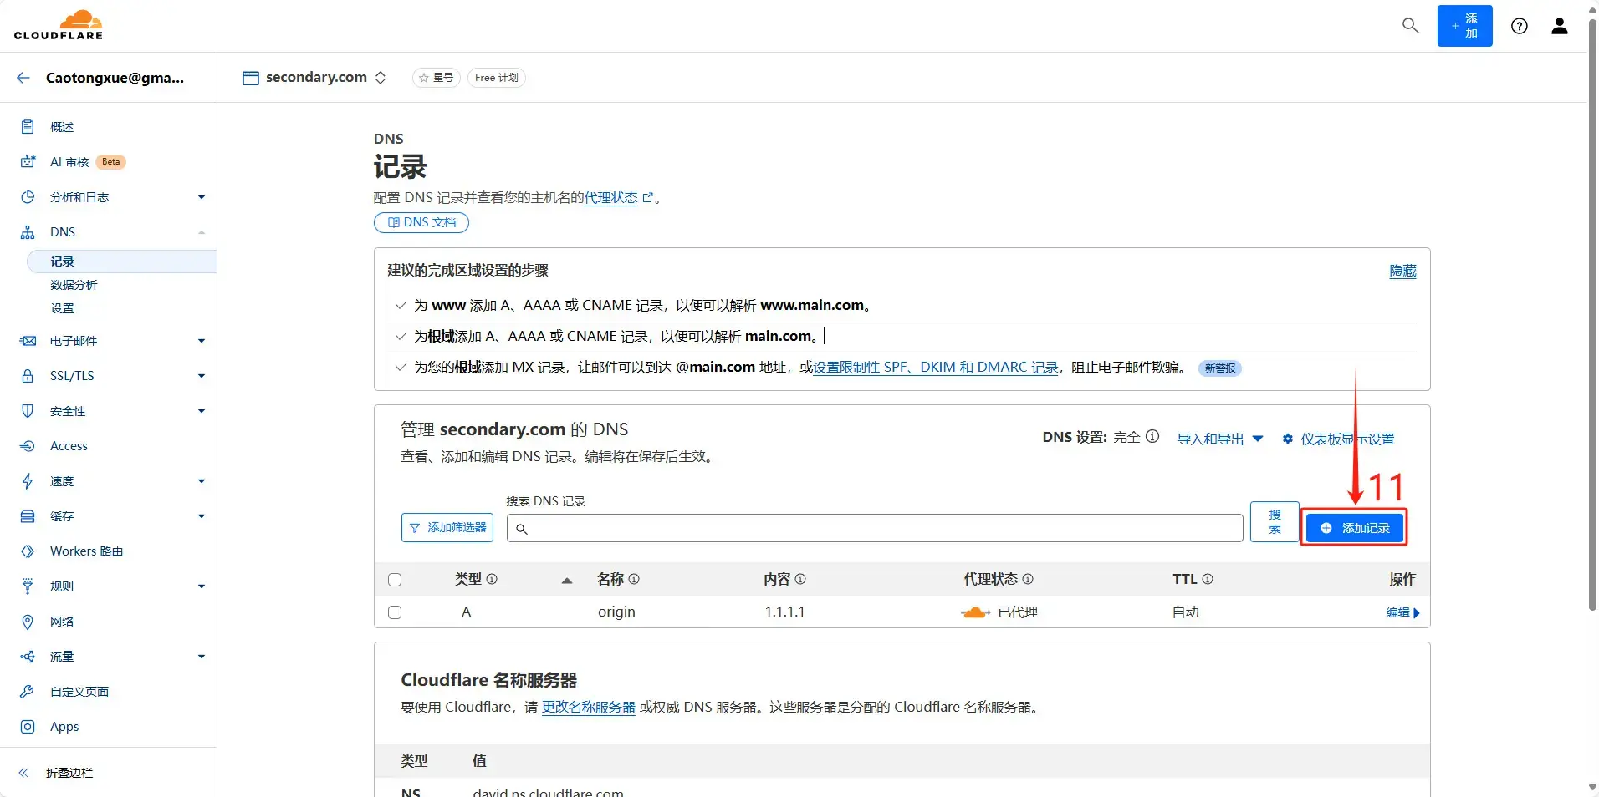Click the 添加筛选器 button

447,528
